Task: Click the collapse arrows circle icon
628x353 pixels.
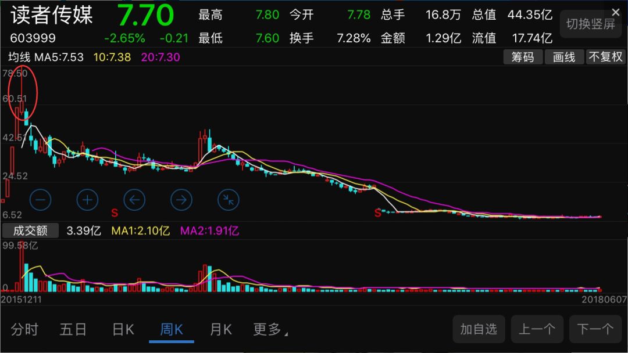Action: 229,200
